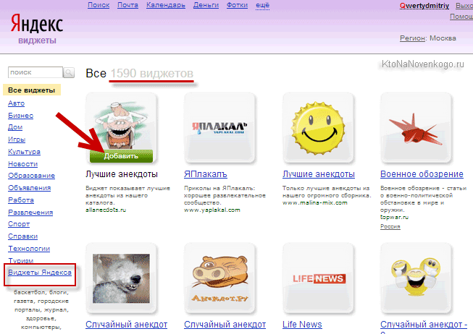Click the Россия link under topwar.ru
This screenshot has height=334, width=473.
[x=390, y=226]
